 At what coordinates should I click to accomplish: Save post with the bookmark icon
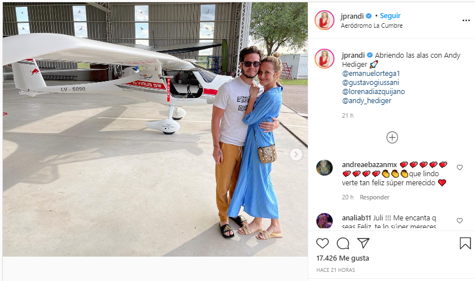pyautogui.click(x=465, y=243)
